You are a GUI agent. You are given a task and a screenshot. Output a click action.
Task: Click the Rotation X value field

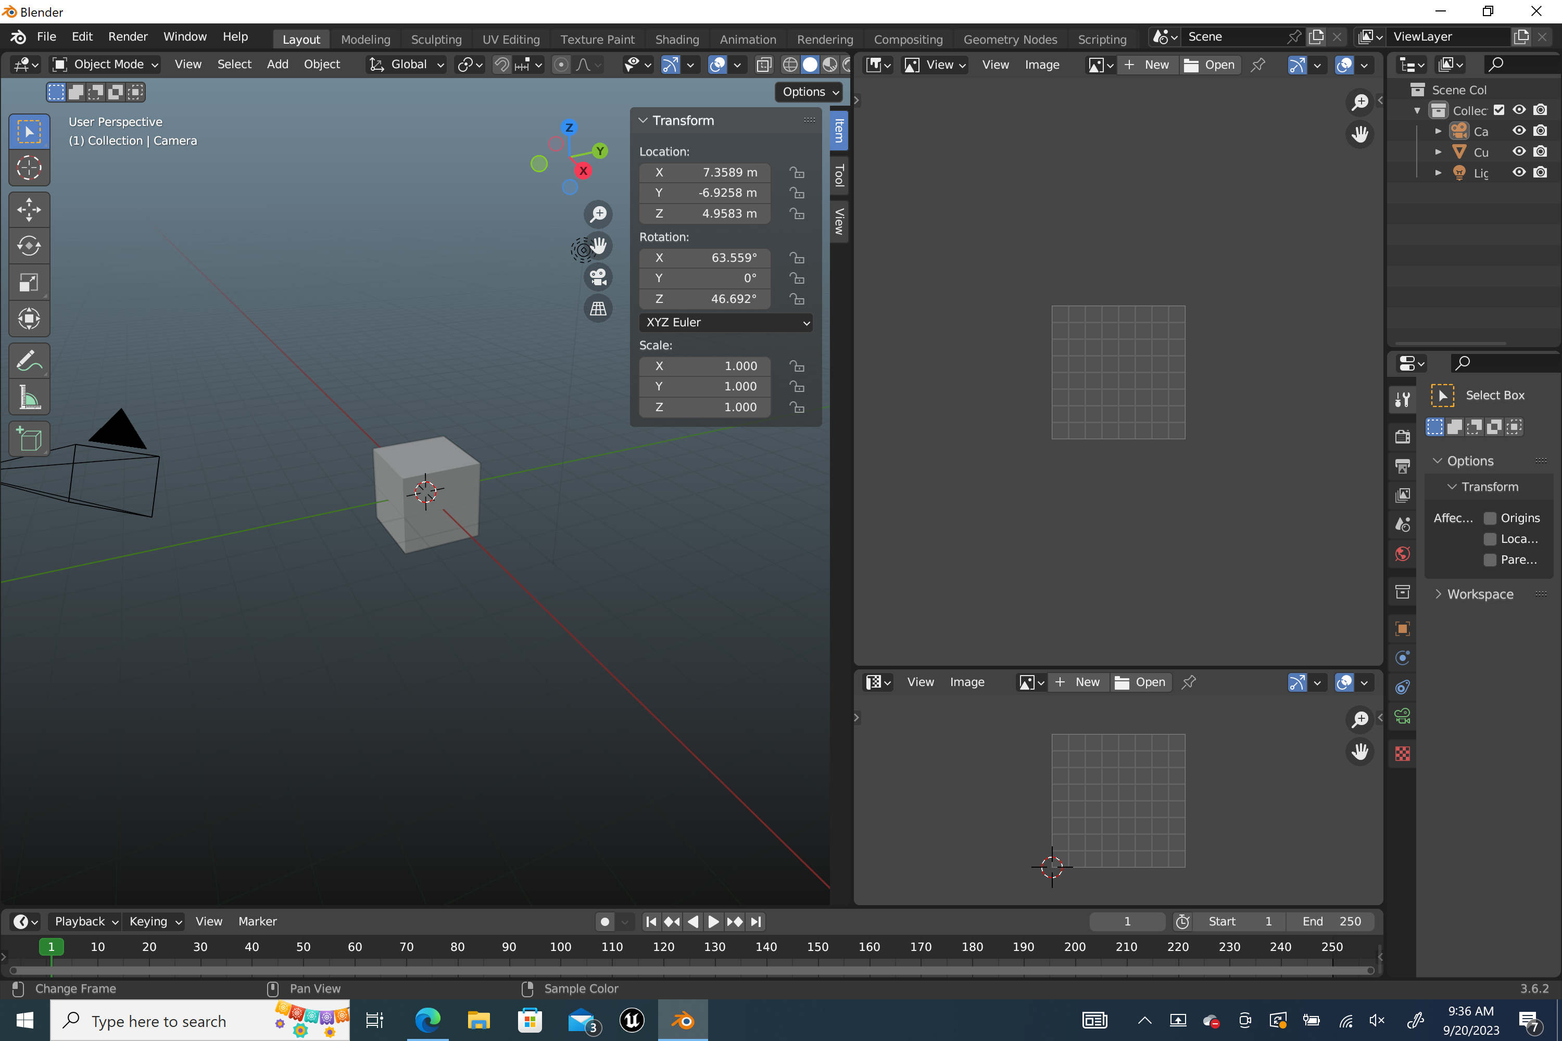(704, 258)
